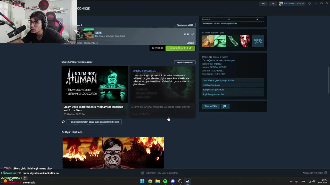The width and height of the screenshot is (330, 185).
Task: Click Tüm güncellemeleri görün button
Action: click(94, 122)
